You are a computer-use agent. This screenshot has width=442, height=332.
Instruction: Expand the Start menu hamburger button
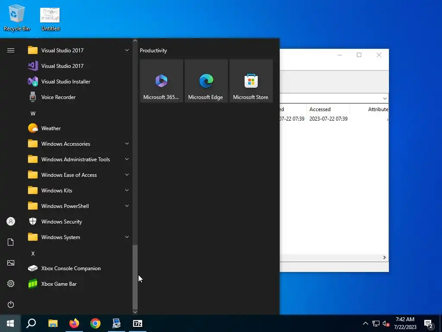pyautogui.click(x=11, y=51)
